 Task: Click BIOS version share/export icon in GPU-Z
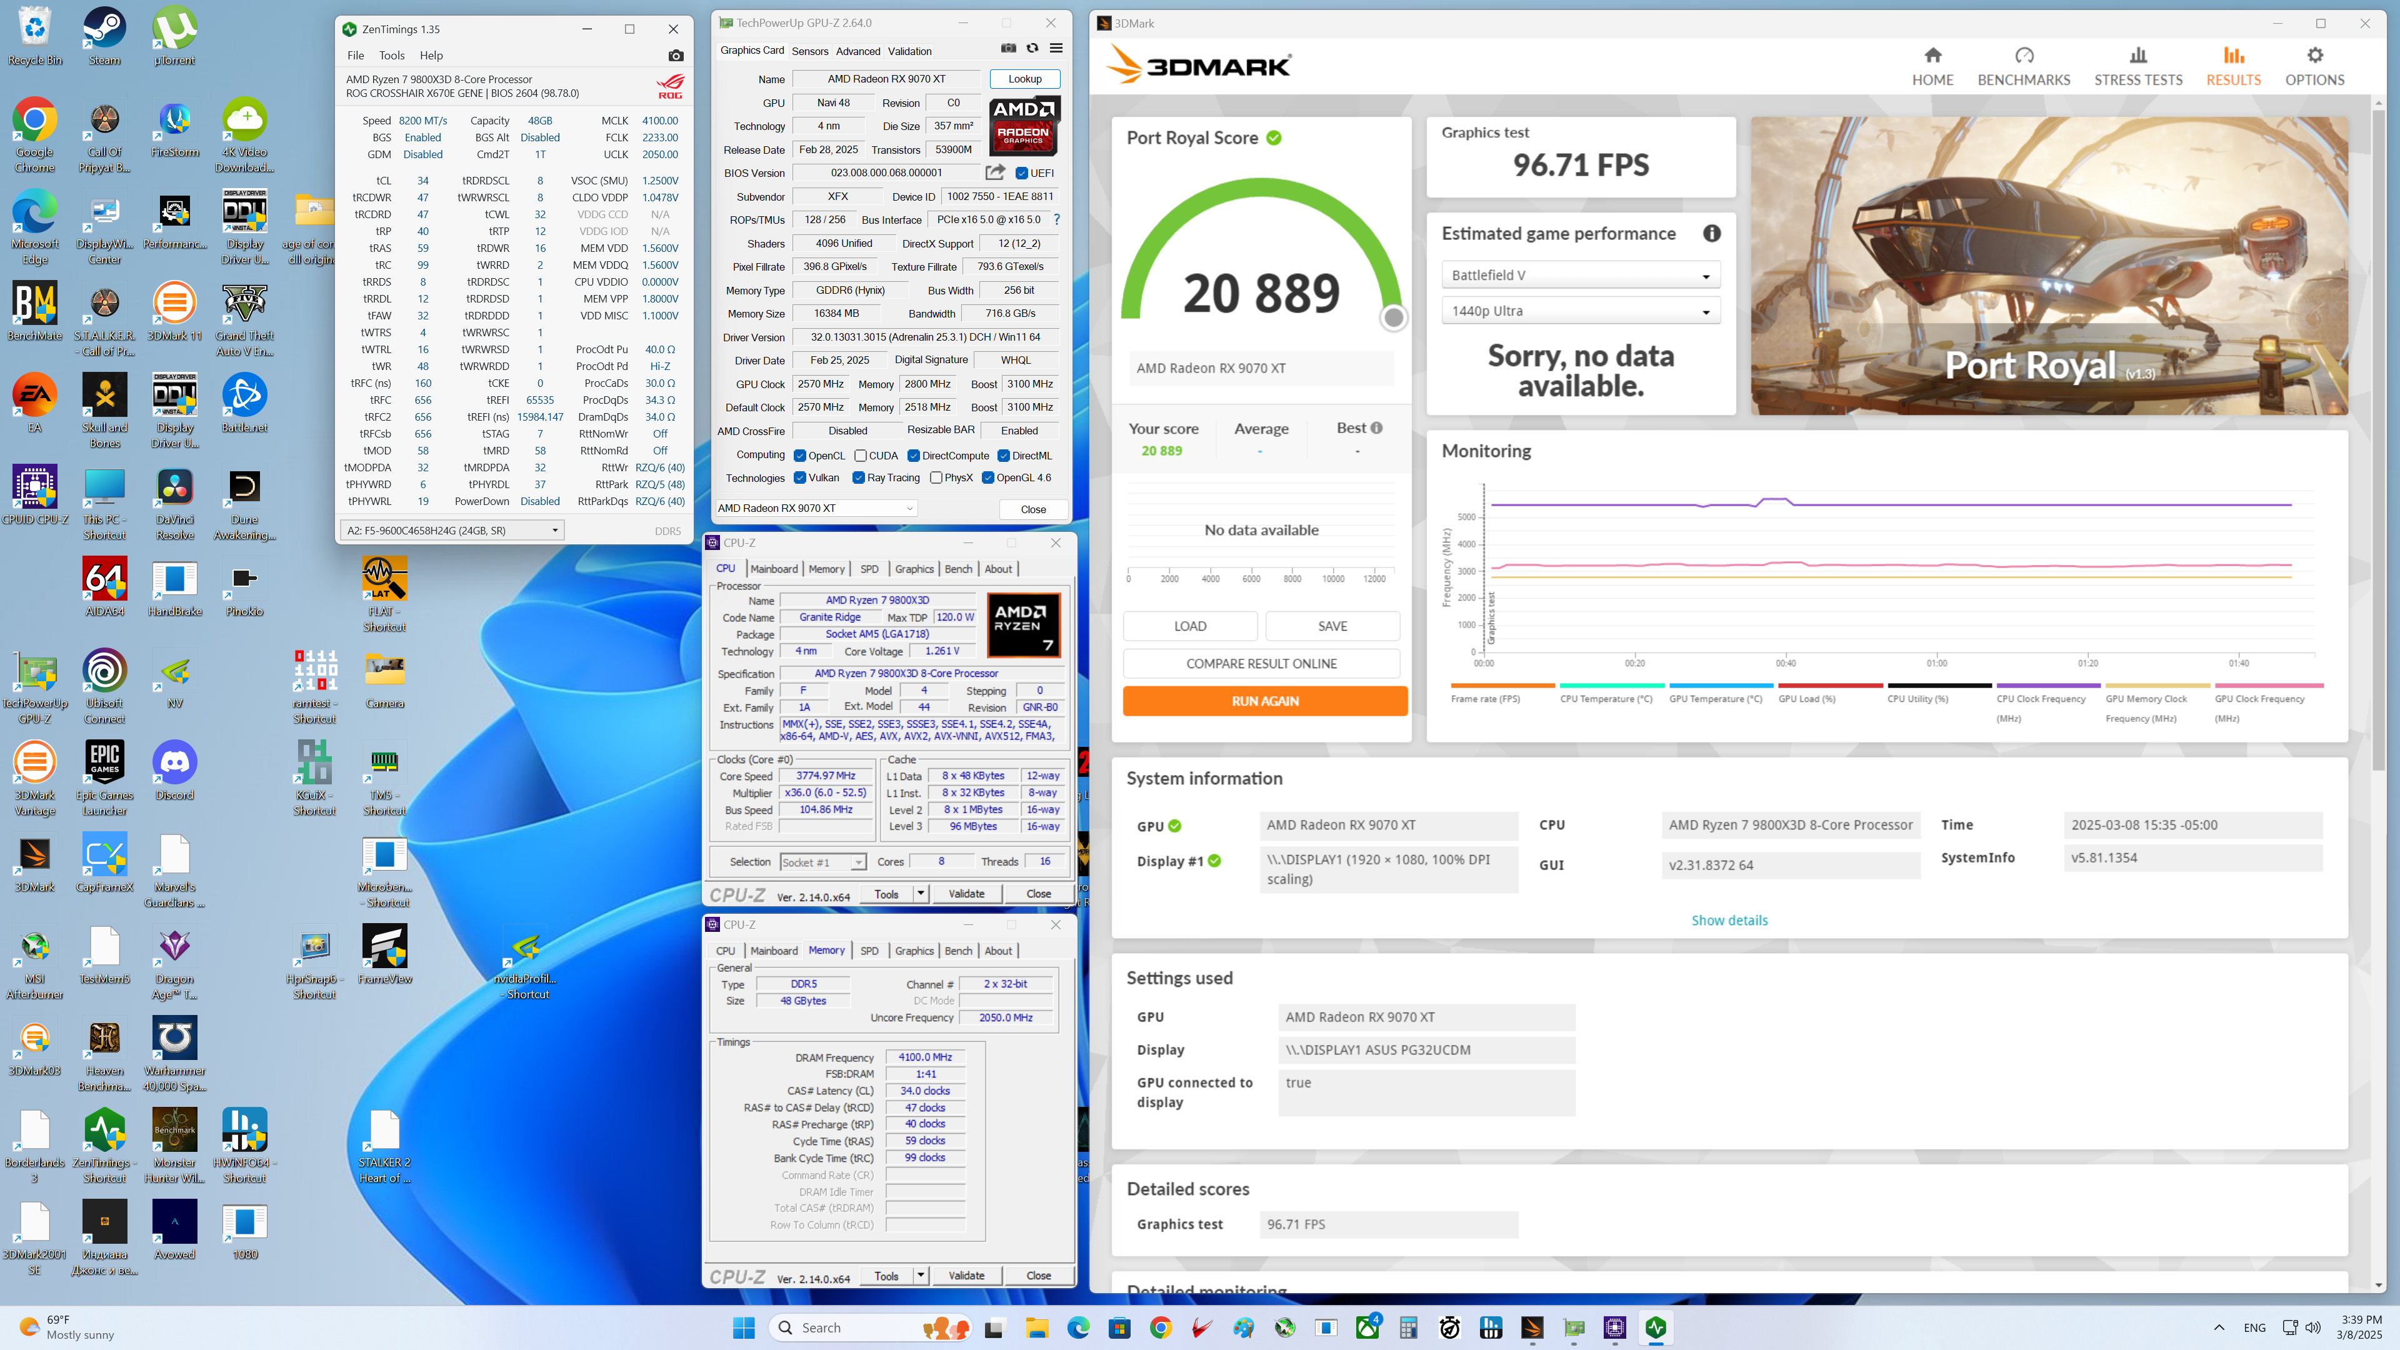(995, 172)
